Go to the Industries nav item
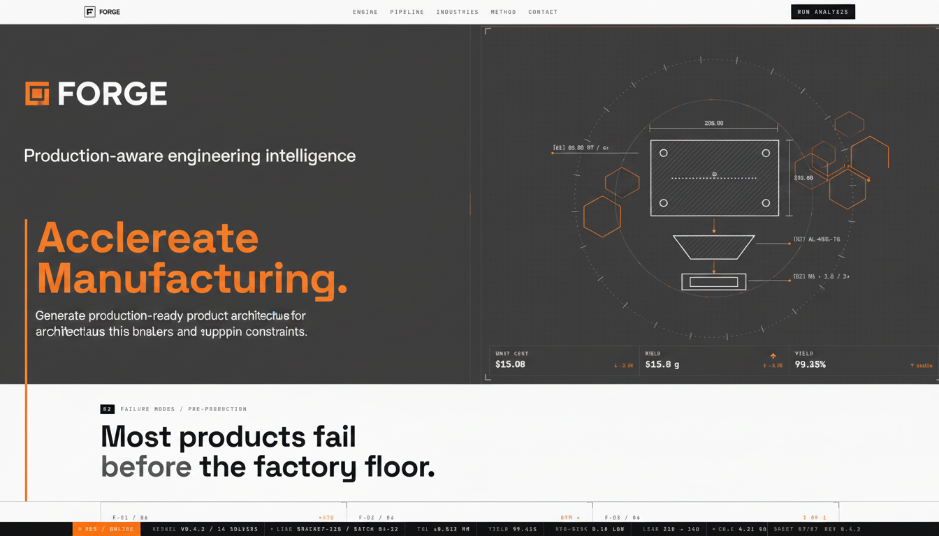Viewport: 939px width, 536px height. pos(458,12)
